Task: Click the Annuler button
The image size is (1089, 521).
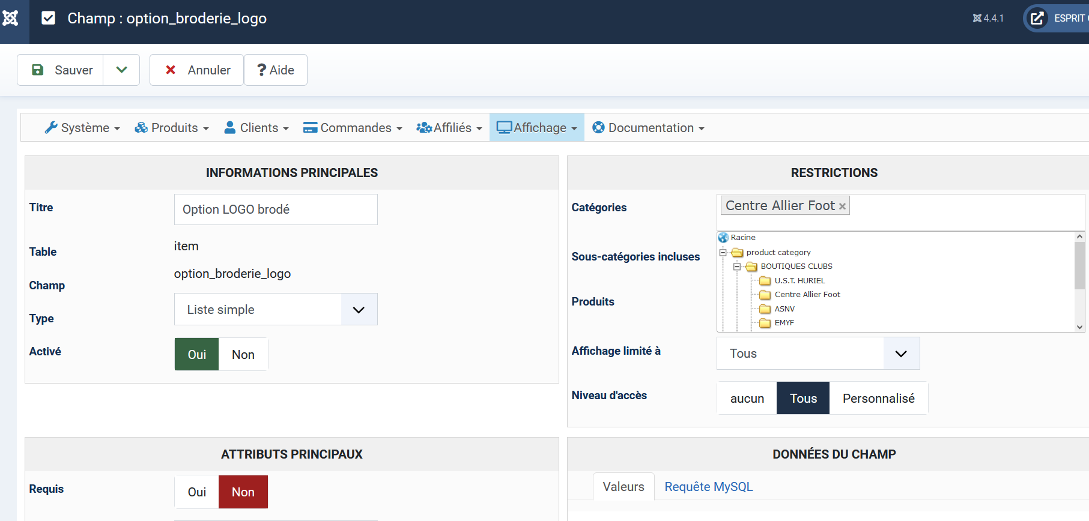Action: [x=197, y=70]
